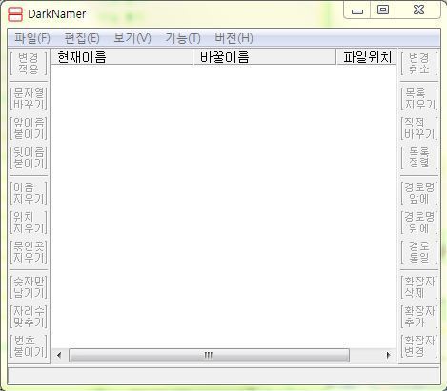Click the 경로명 앞에 button
Viewport: 447px width, 391px height.
(419, 193)
